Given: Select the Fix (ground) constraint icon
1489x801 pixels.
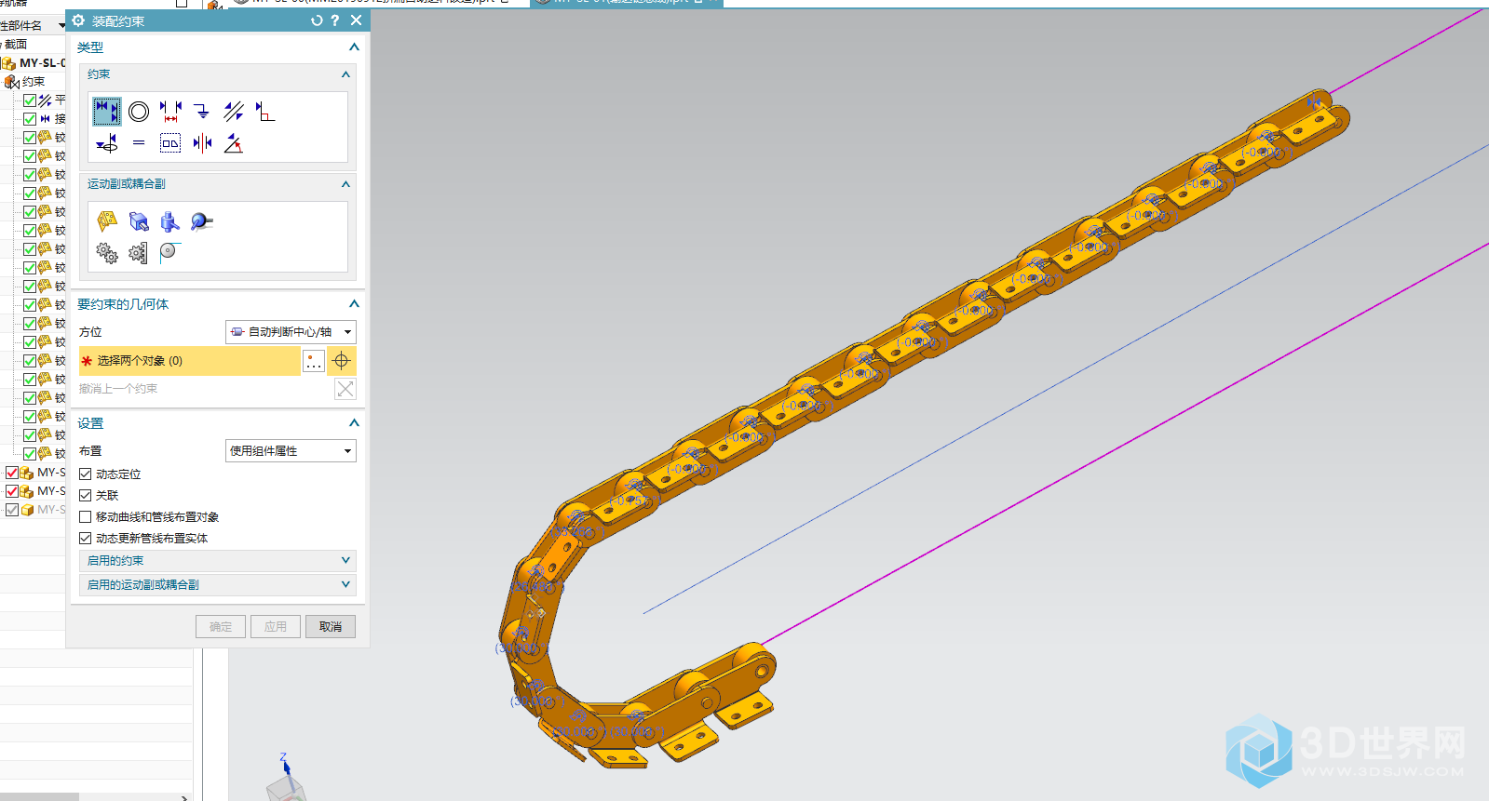Looking at the screenshot, I should pos(202,112).
